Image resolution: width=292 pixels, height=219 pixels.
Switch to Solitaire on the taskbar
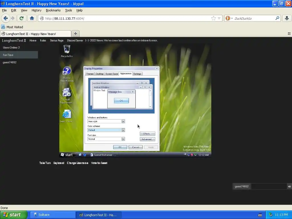point(53,215)
